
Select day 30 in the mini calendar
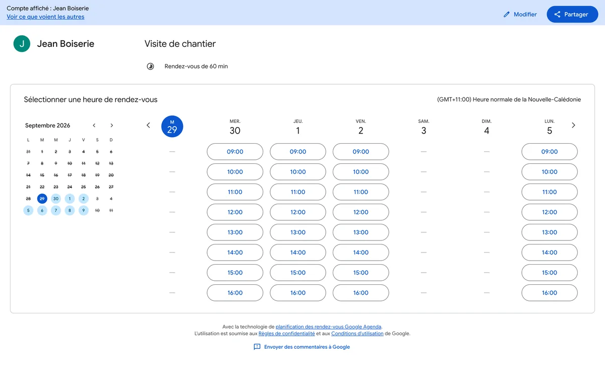click(56, 199)
